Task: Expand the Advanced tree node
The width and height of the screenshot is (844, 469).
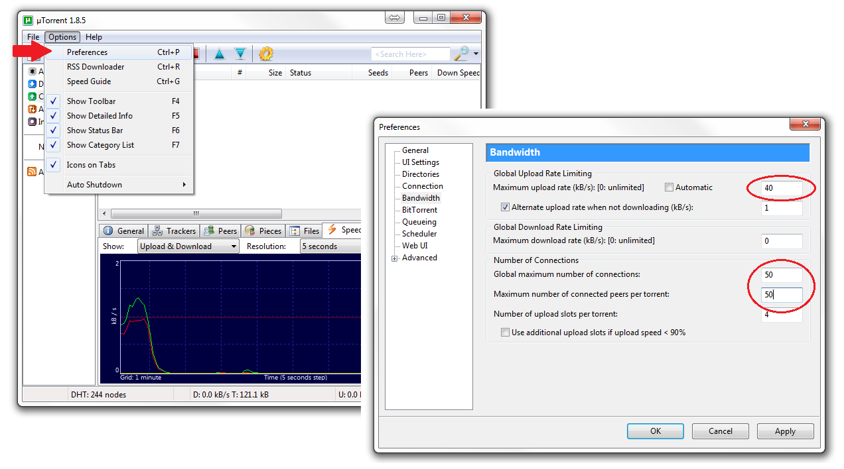Action: [395, 258]
